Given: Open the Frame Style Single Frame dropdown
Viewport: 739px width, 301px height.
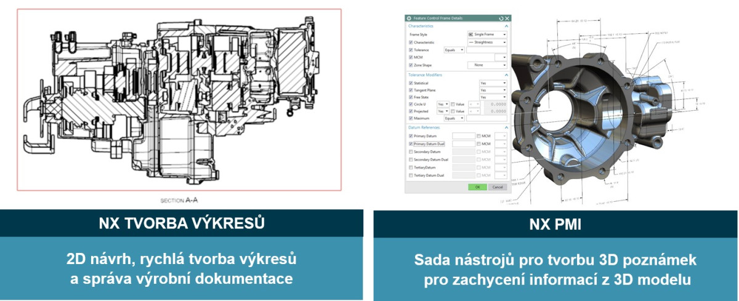Looking at the screenshot, I should (x=487, y=34).
